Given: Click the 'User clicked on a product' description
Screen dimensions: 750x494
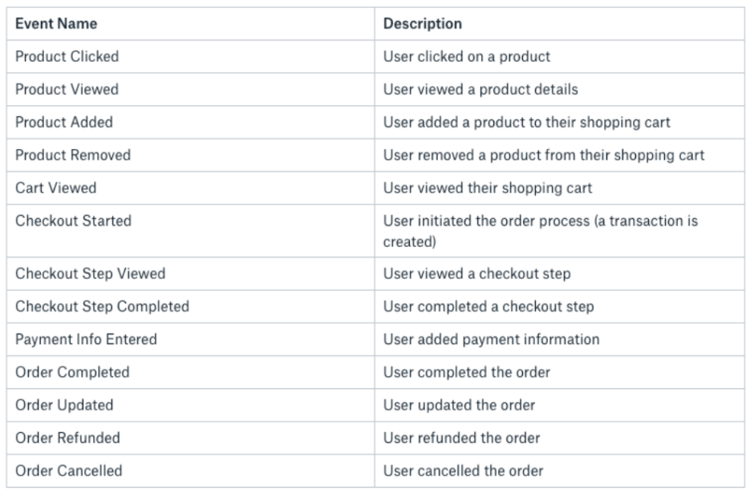Looking at the screenshot, I should 466,57.
